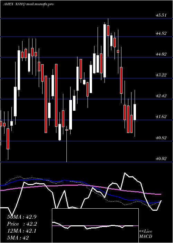
Task: Click the AMEX XSHQ mail.munafa.pro title text
Action: tap(28, 4)
